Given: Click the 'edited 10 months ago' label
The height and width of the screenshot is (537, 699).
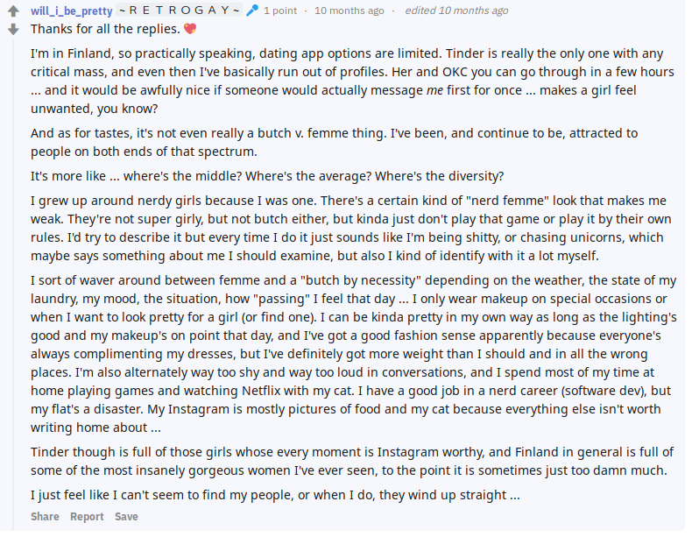Looking at the screenshot, I should click(456, 11).
